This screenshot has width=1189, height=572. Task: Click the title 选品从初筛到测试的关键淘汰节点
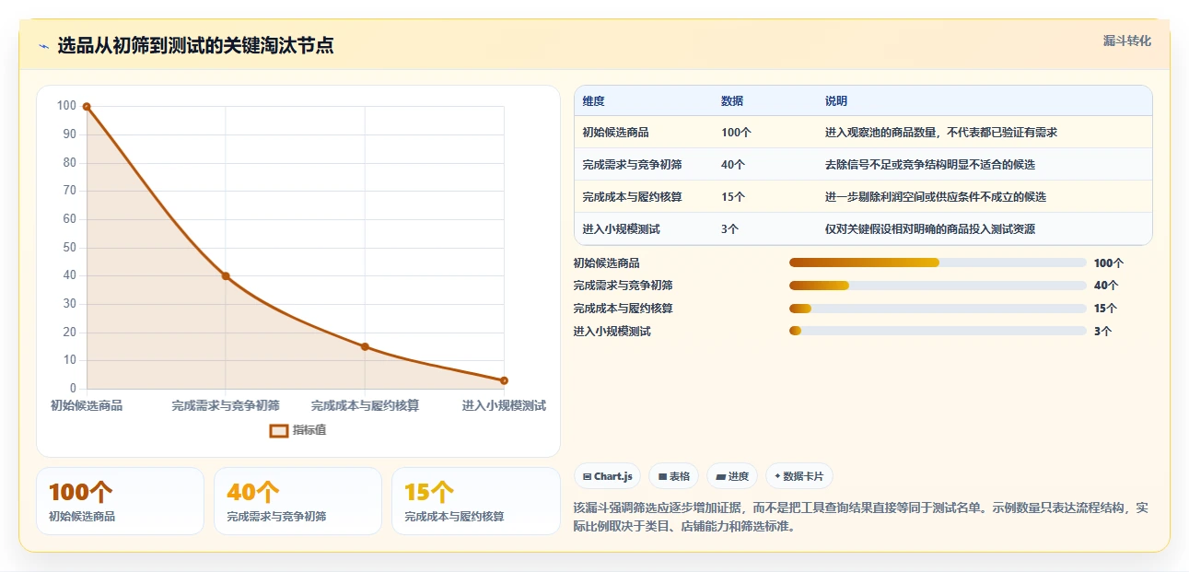(x=195, y=46)
